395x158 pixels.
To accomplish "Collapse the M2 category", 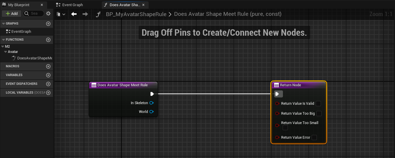I will click(3, 47).
